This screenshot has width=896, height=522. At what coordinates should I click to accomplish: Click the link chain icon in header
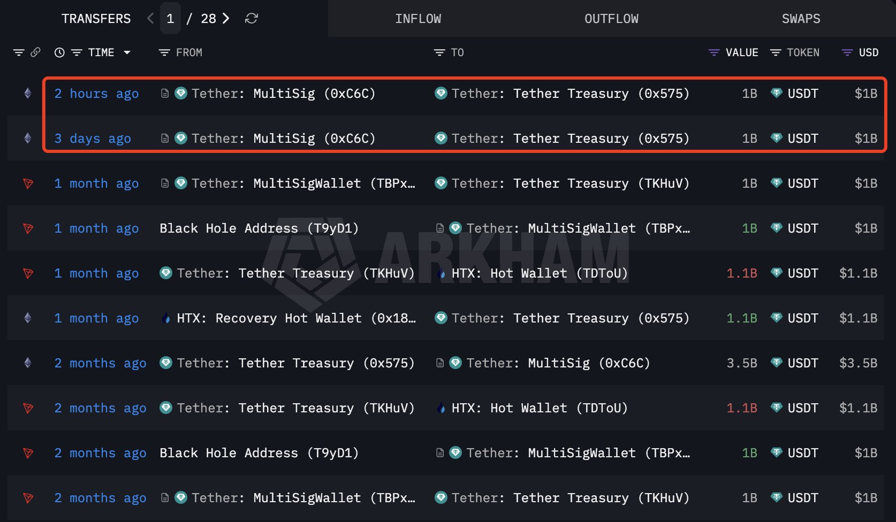[35, 52]
